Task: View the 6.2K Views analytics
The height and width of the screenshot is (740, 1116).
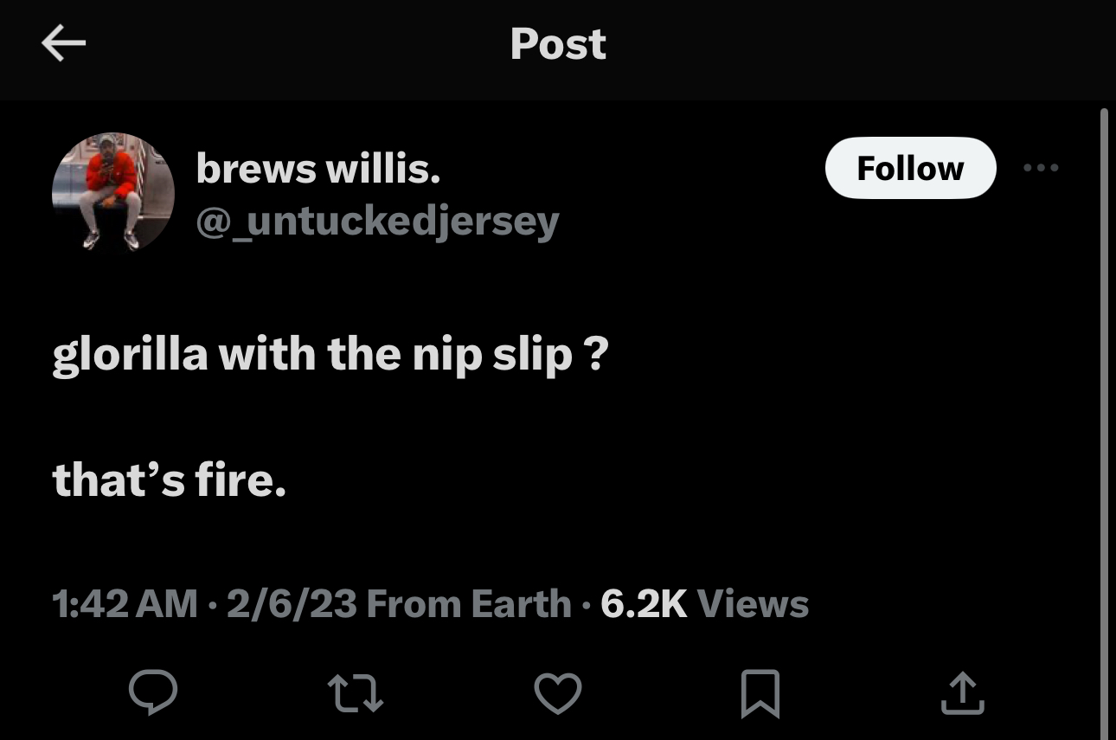Action: click(x=704, y=603)
